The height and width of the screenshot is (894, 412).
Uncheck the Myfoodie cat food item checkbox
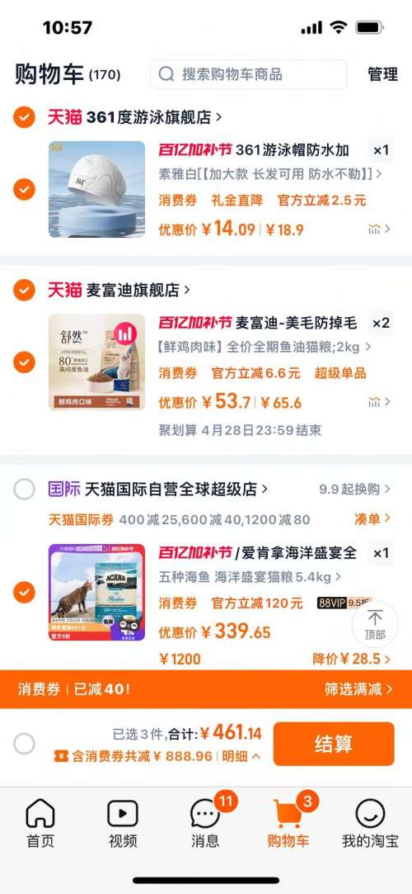pos(24,362)
